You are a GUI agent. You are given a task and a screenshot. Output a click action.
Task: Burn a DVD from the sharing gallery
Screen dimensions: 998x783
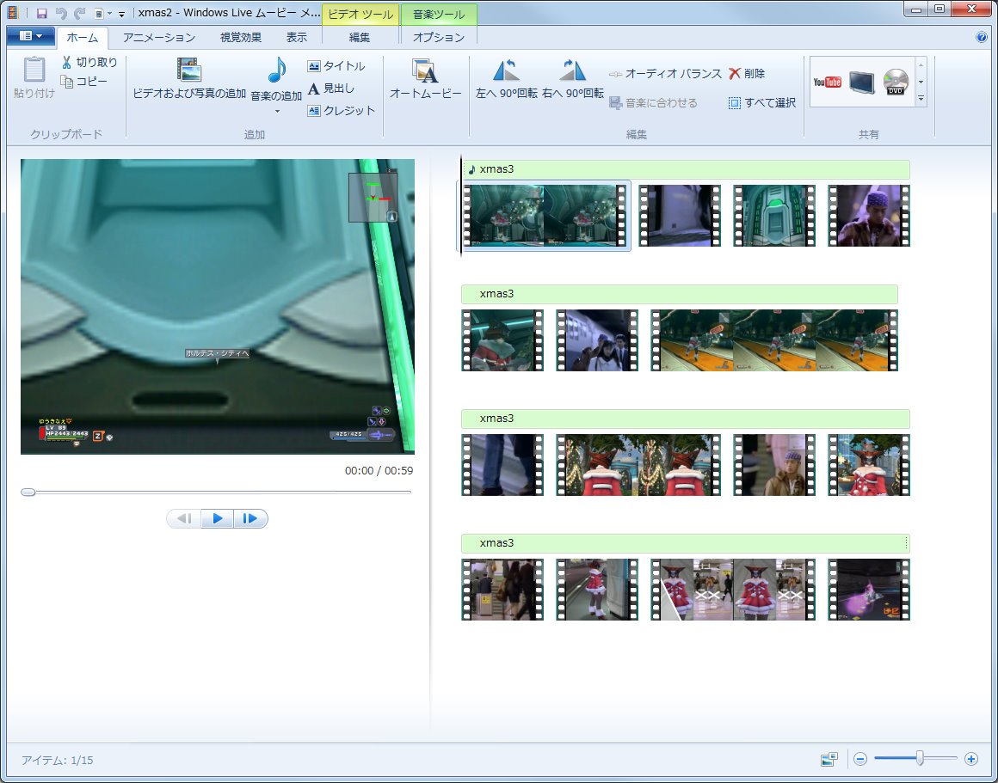pos(896,82)
